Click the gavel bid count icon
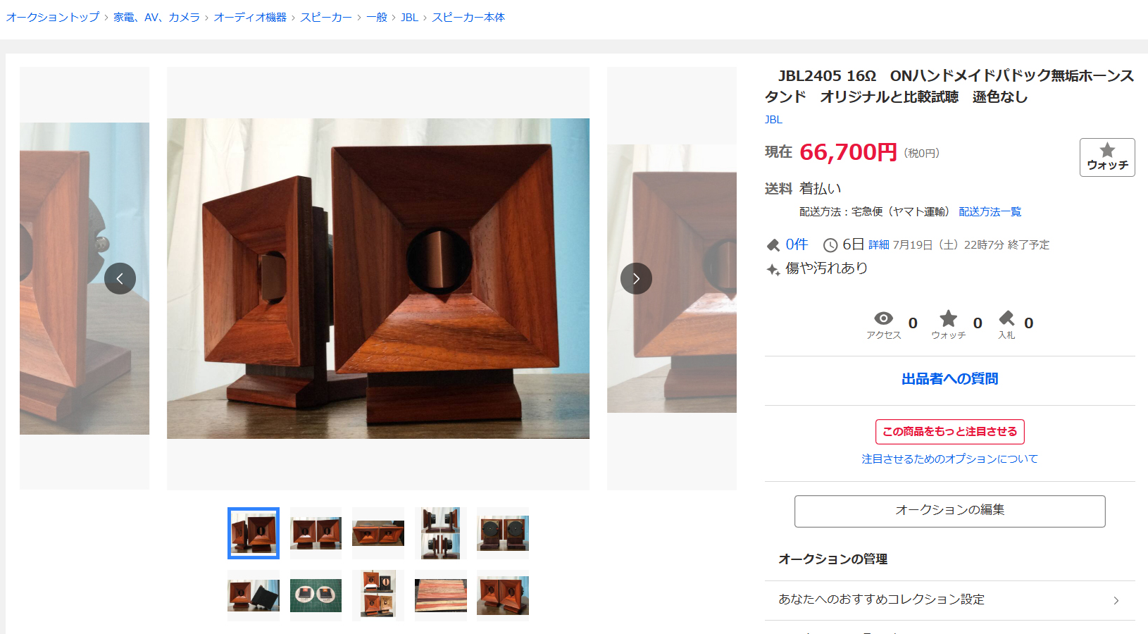Image resolution: width=1148 pixels, height=634 pixels. pos(773,245)
